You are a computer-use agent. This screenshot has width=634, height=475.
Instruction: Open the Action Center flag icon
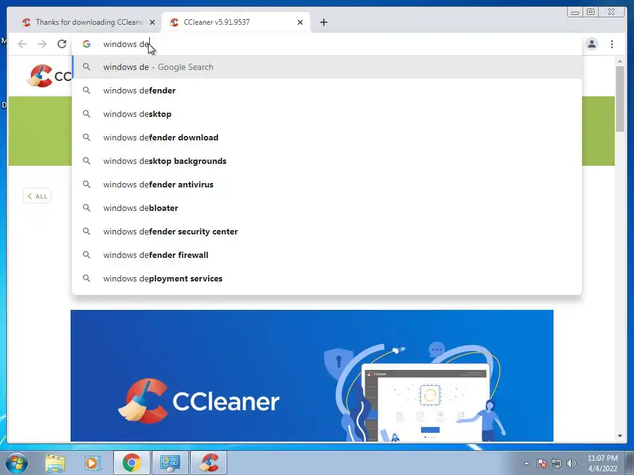click(x=542, y=463)
